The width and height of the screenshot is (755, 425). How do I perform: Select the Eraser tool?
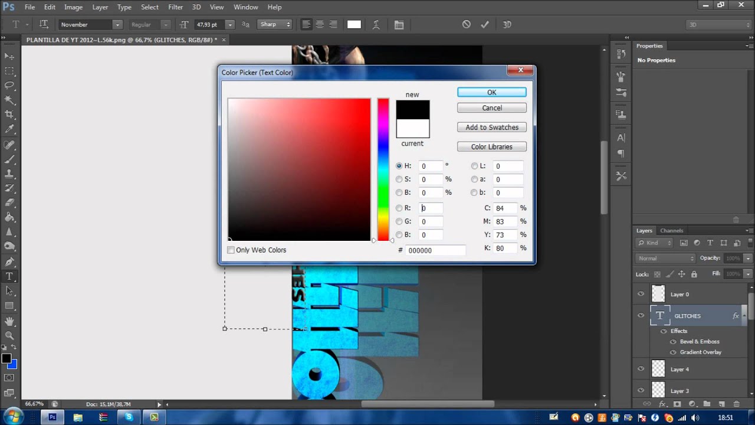pos(9,203)
